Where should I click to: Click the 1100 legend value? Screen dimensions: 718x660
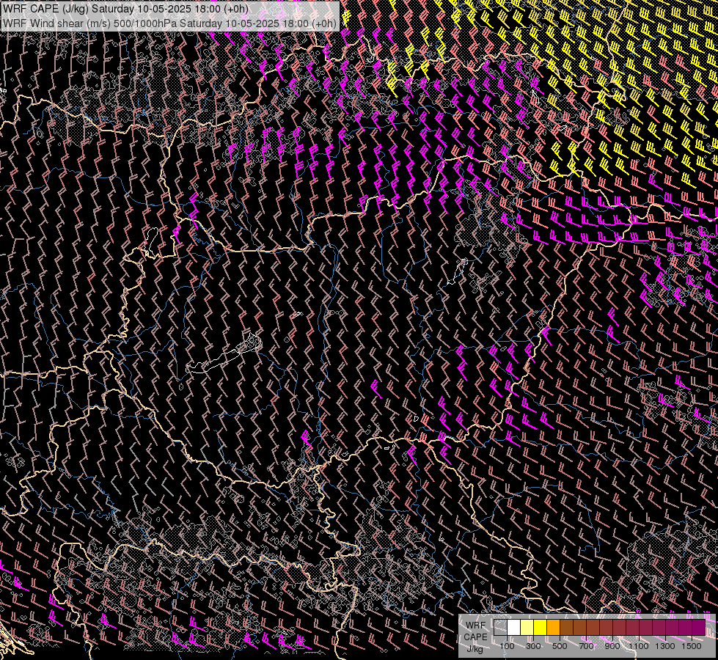[x=638, y=646]
